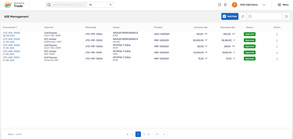Click the Planning# column header

click(91, 27)
